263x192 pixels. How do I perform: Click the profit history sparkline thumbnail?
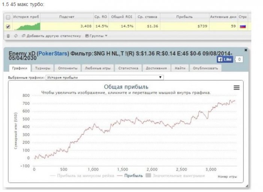point(27,26)
